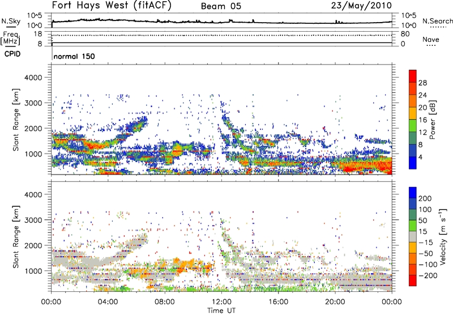Click the "Freq. [MHz]" label
453x314 pixels.
click(10, 38)
